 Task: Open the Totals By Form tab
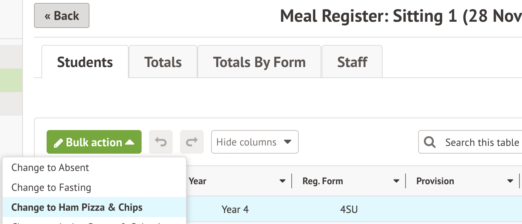tap(259, 62)
